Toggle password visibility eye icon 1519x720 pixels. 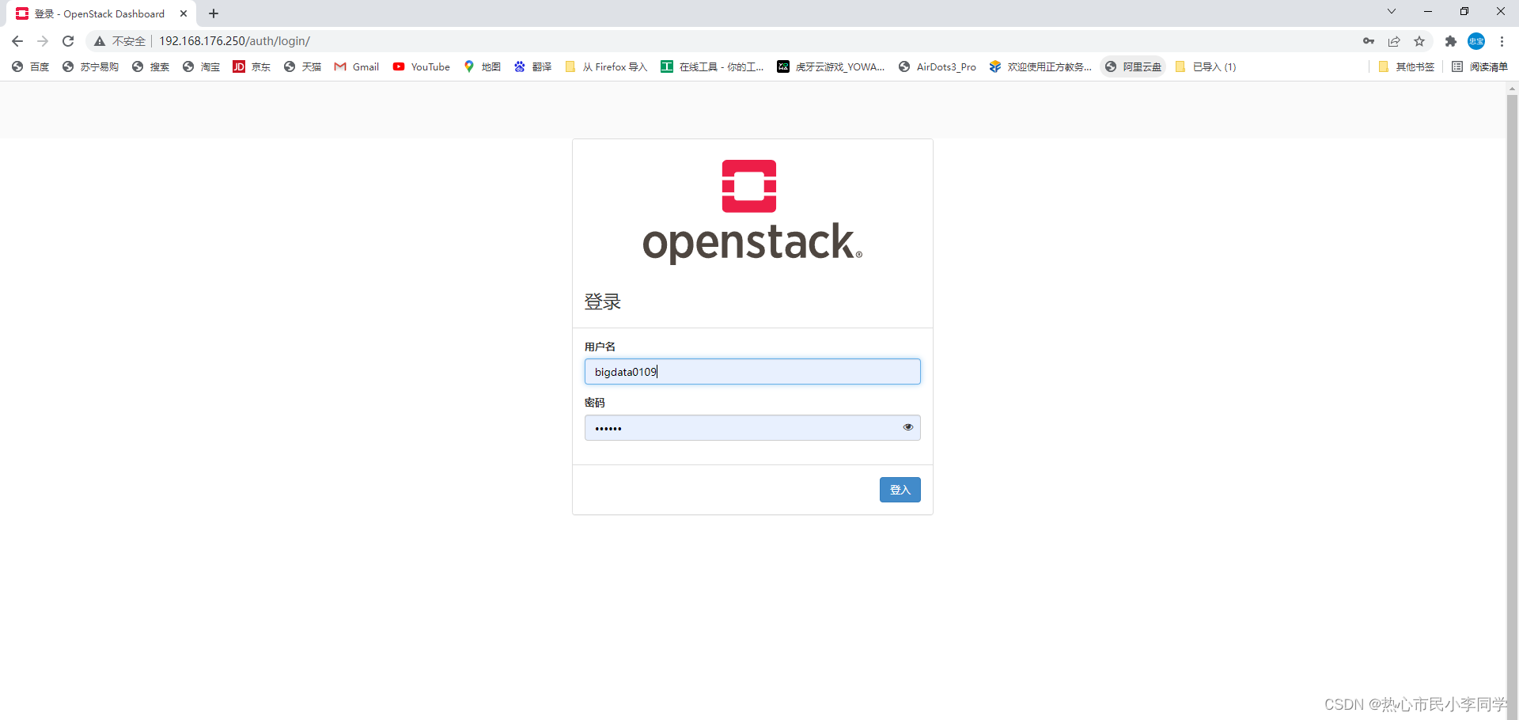point(908,427)
